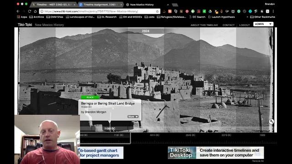This screenshot has width=292, height=164.
Task: Click TikiToki Desktop ad banner
Action: coord(216,153)
